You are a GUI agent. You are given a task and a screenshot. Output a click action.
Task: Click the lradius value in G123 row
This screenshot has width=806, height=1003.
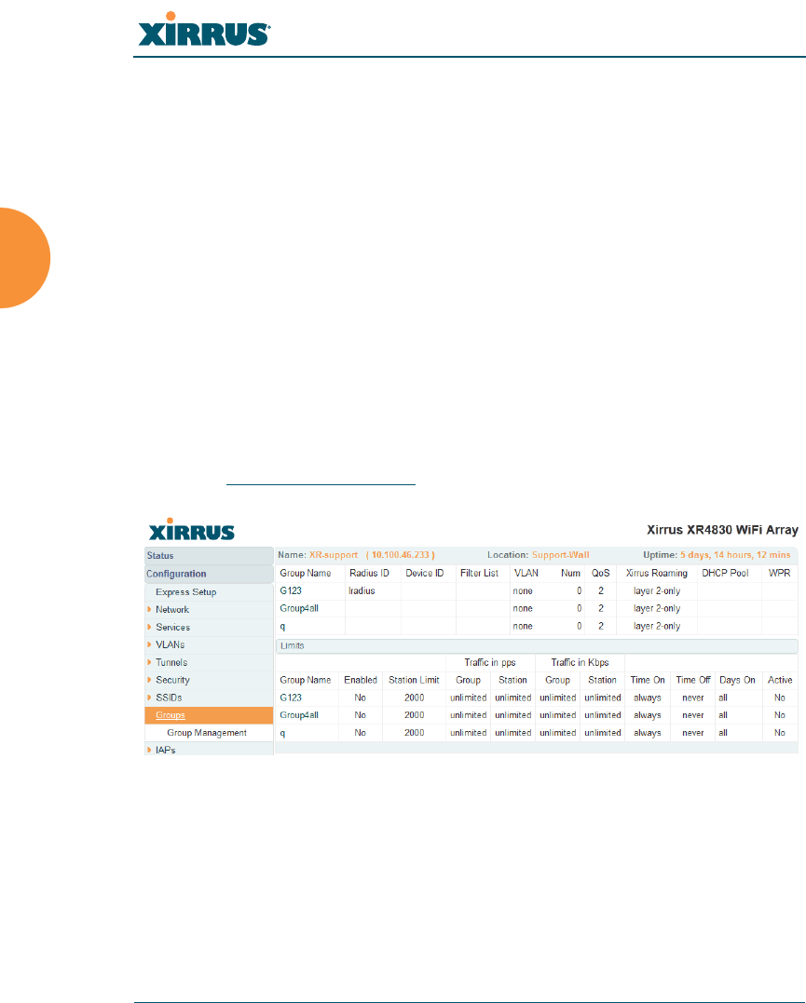[362, 591]
